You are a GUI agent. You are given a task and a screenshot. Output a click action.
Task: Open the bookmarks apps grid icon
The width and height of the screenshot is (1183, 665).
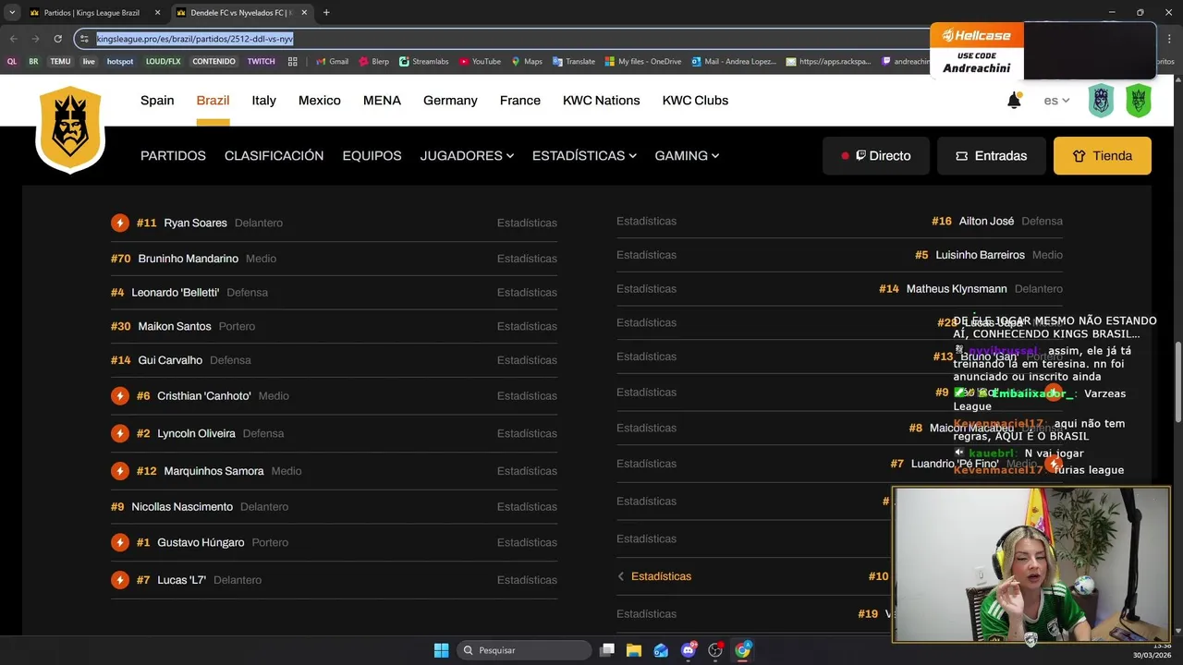[x=293, y=62]
